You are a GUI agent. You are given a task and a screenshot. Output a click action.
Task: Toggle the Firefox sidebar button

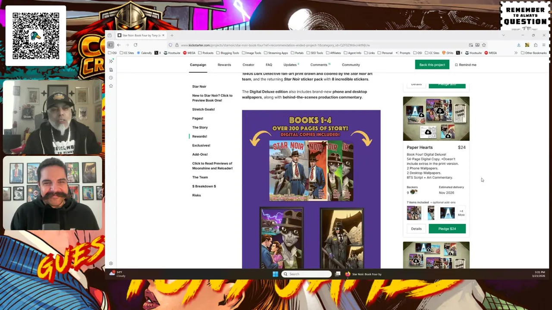pos(110,45)
